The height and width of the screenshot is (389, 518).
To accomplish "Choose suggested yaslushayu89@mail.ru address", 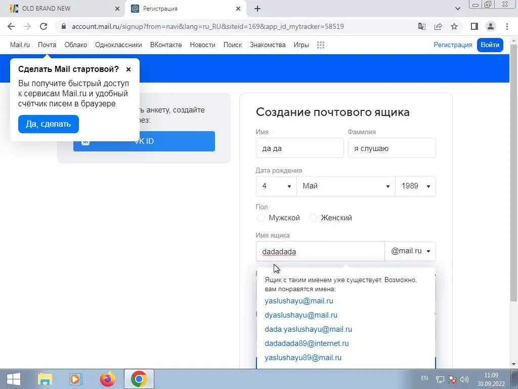I will [303, 358].
